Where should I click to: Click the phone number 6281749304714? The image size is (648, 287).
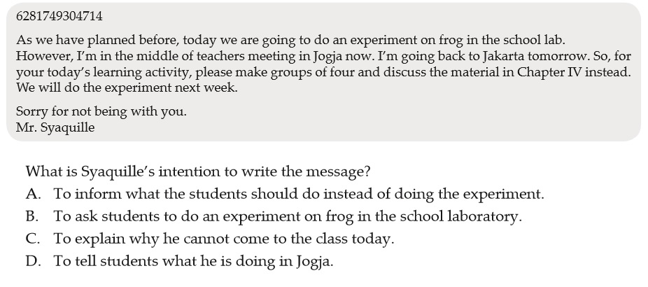point(59,16)
